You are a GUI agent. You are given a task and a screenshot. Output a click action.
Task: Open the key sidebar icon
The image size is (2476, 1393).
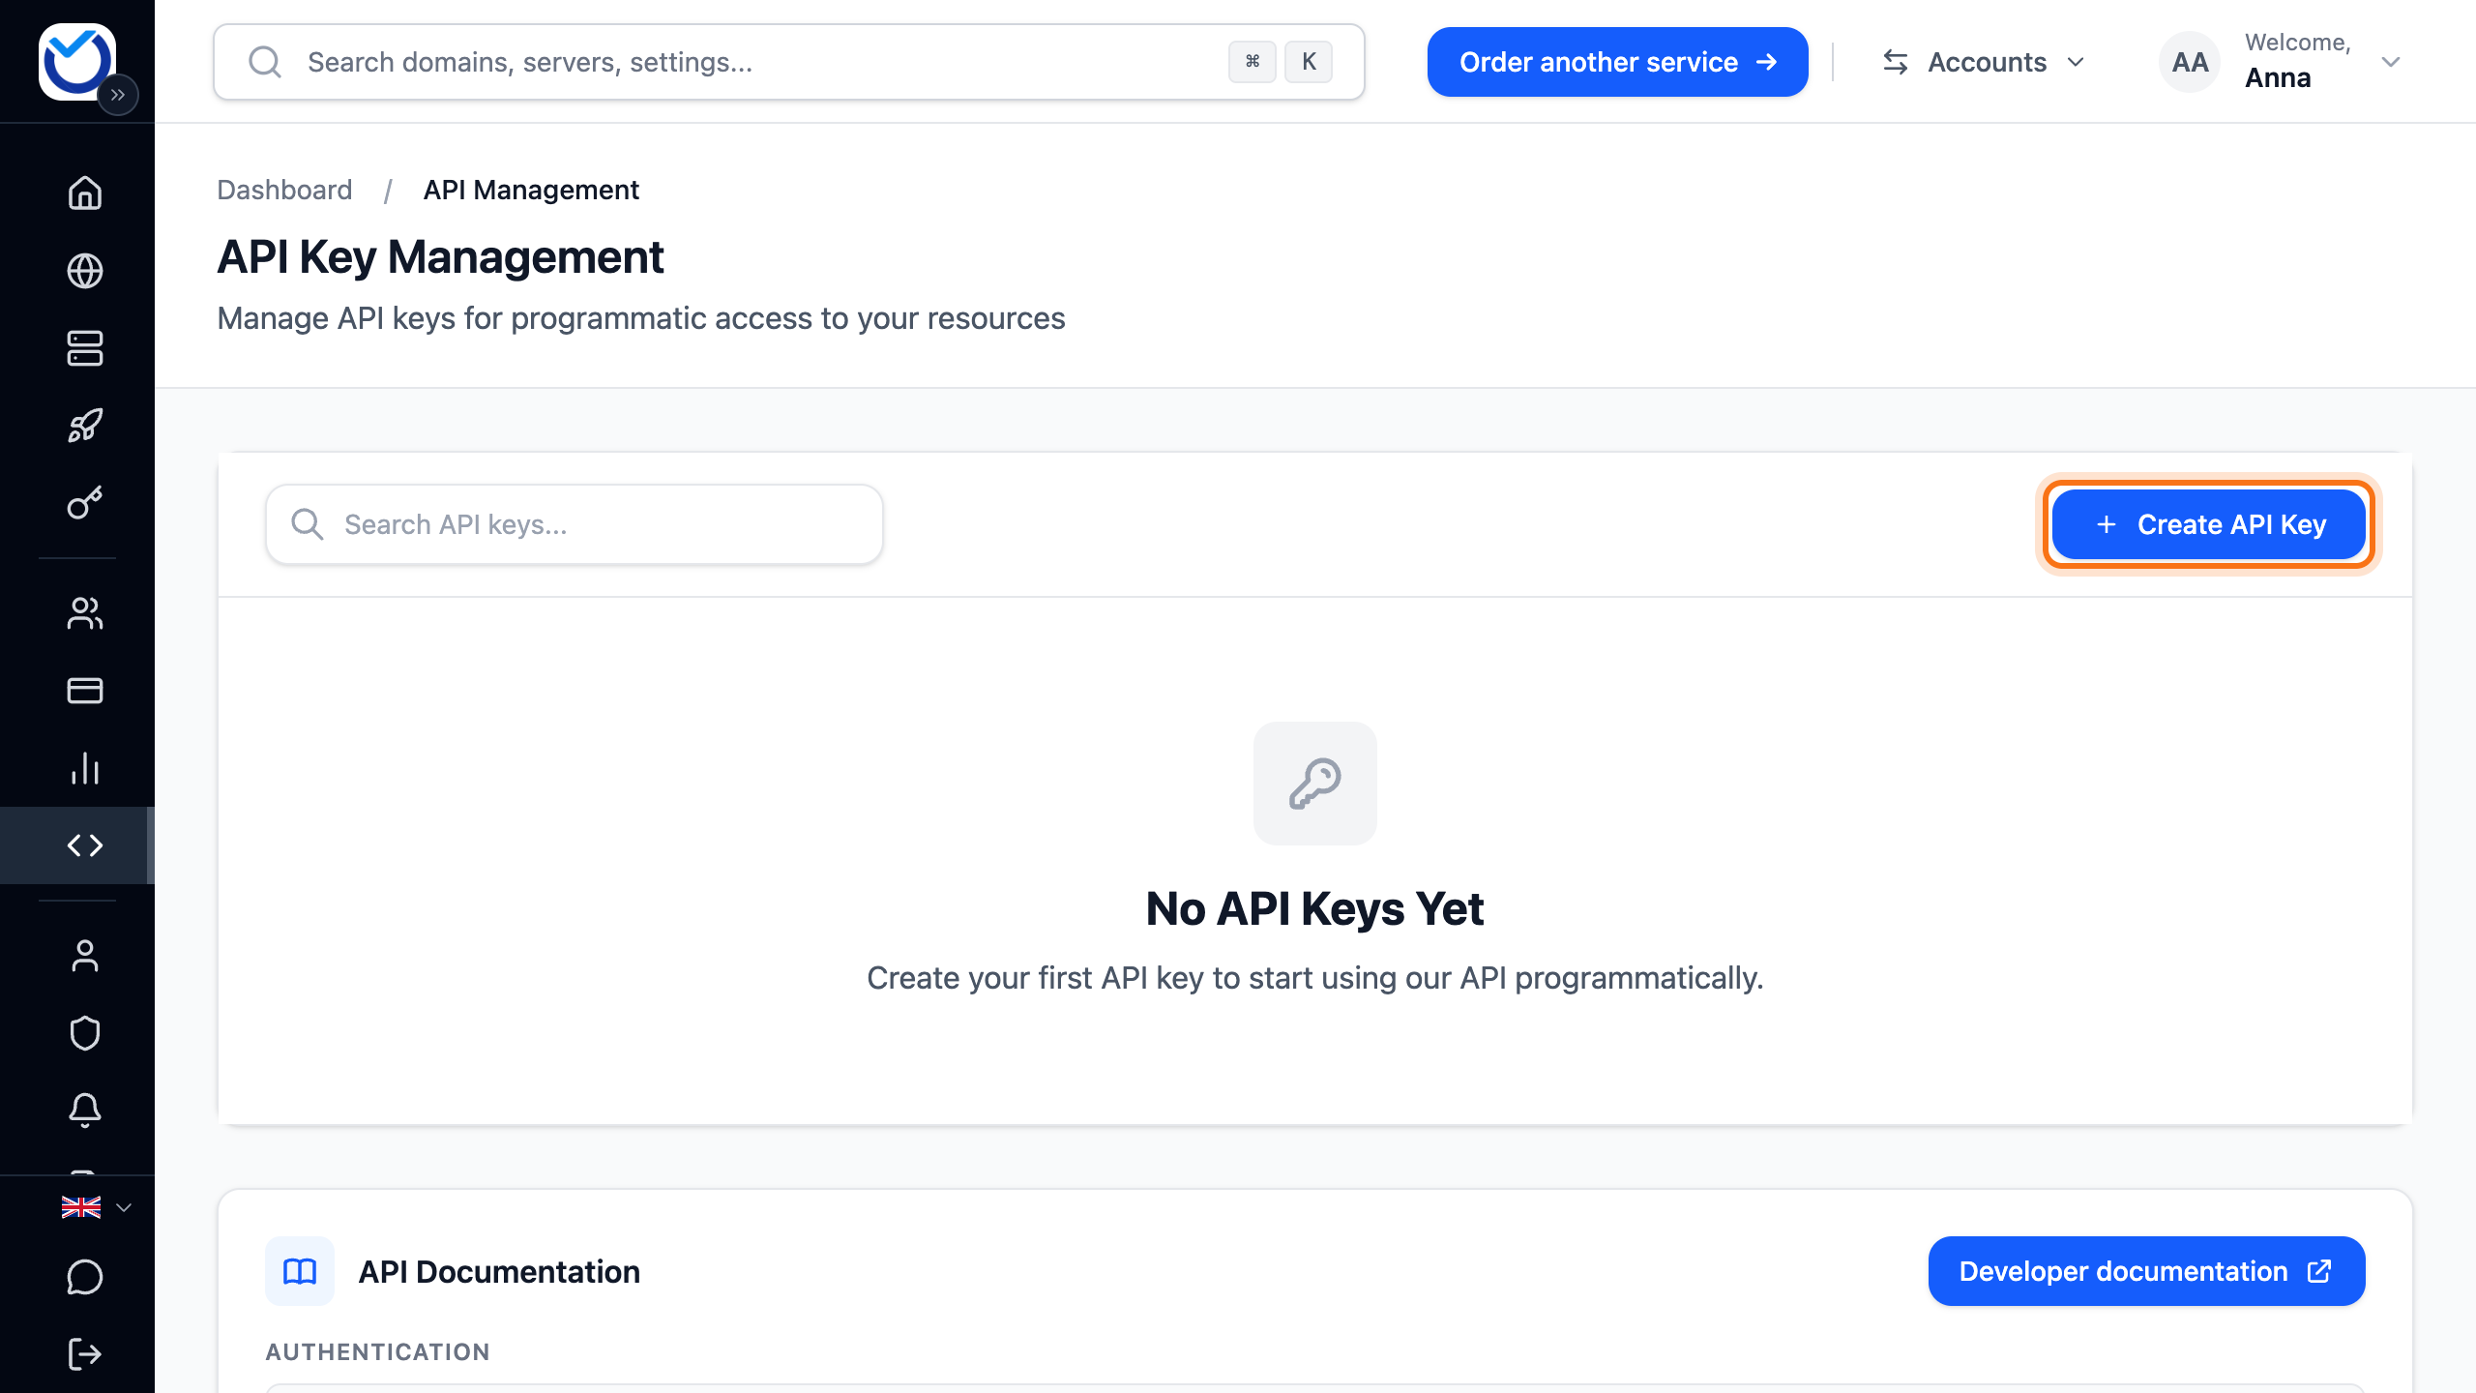(85, 503)
